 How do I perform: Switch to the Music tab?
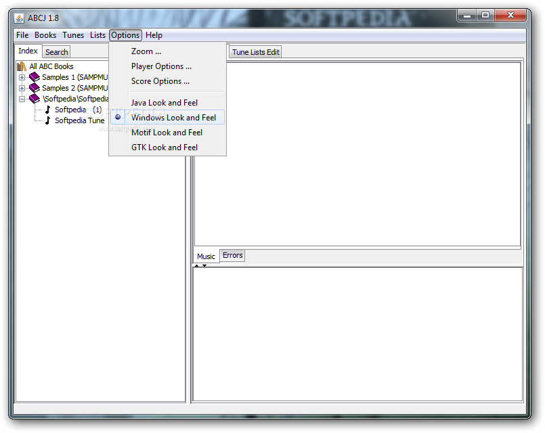coord(206,256)
